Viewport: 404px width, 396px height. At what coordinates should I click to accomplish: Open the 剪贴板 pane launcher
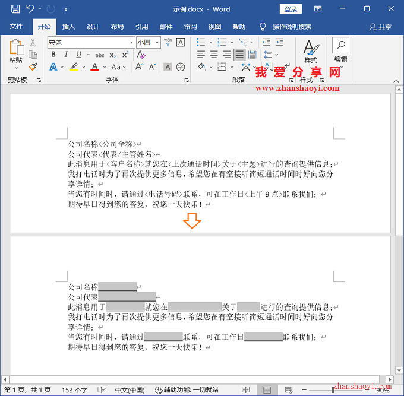39,80
